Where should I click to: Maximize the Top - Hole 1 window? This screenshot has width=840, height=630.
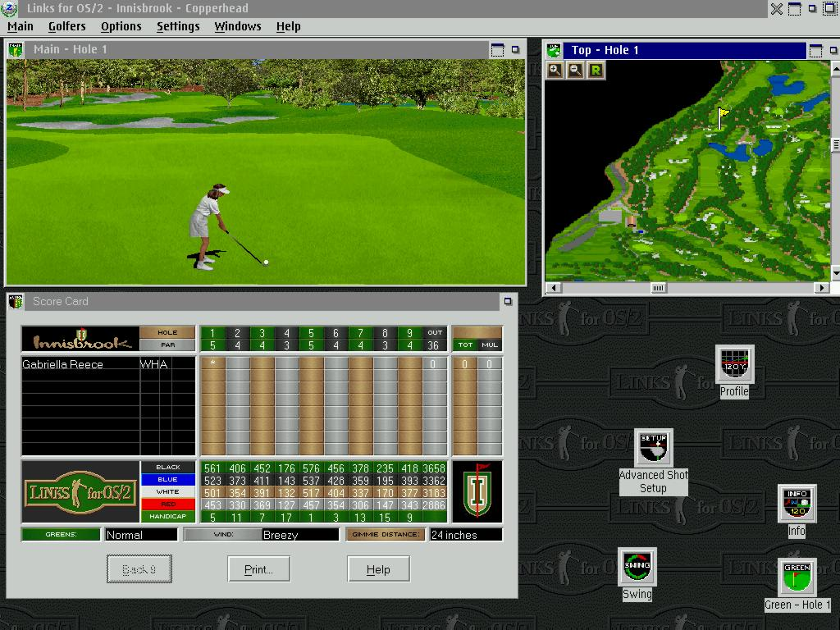tap(815, 50)
